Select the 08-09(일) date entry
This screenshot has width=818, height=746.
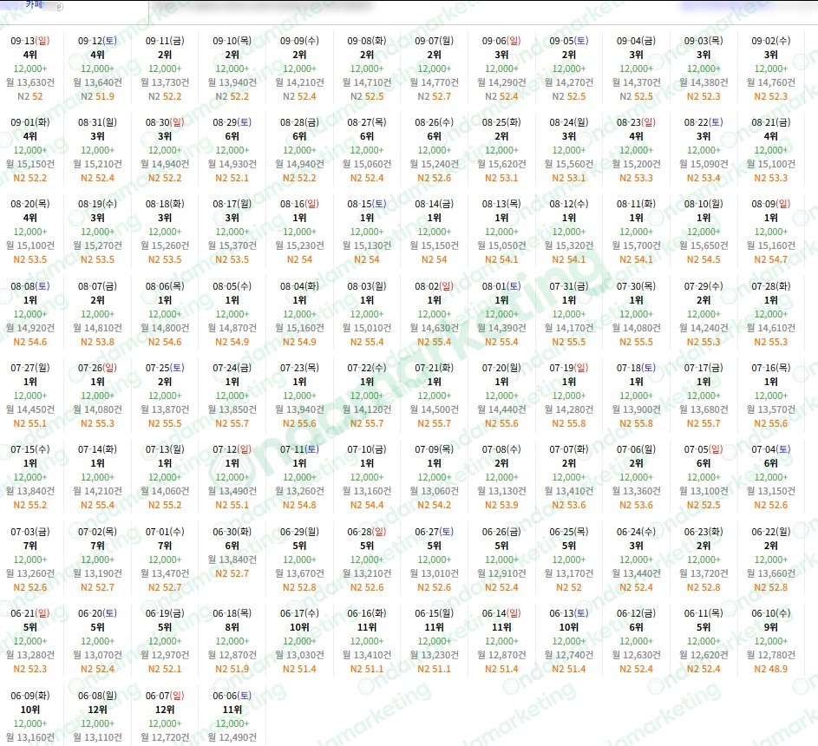coord(770,204)
